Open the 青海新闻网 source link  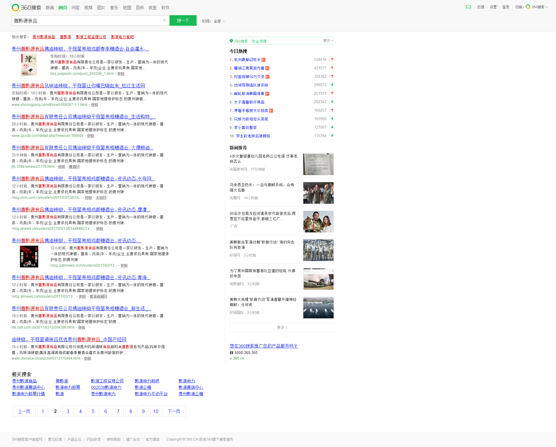point(98,296)
